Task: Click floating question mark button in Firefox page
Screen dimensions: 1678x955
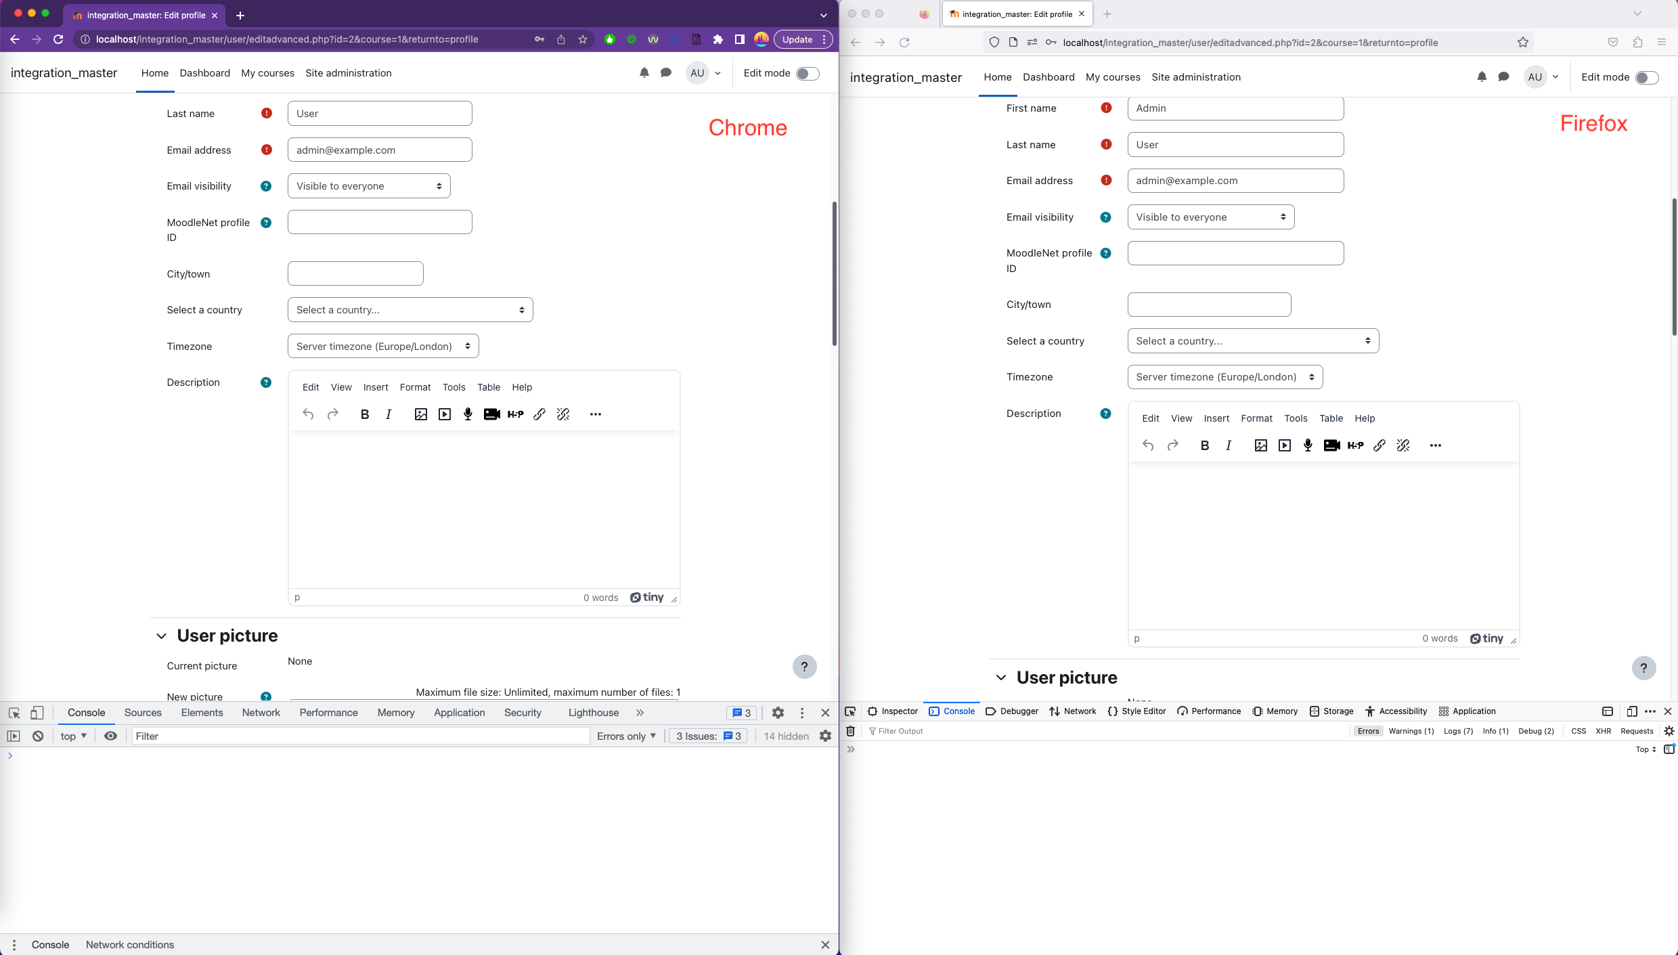Action: point(1643,668)
